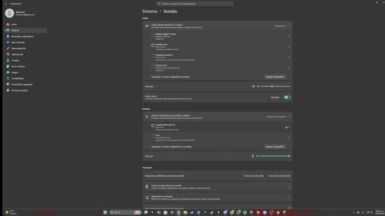Open Hora e idioma icon in sidebar

tap(8, 66)
